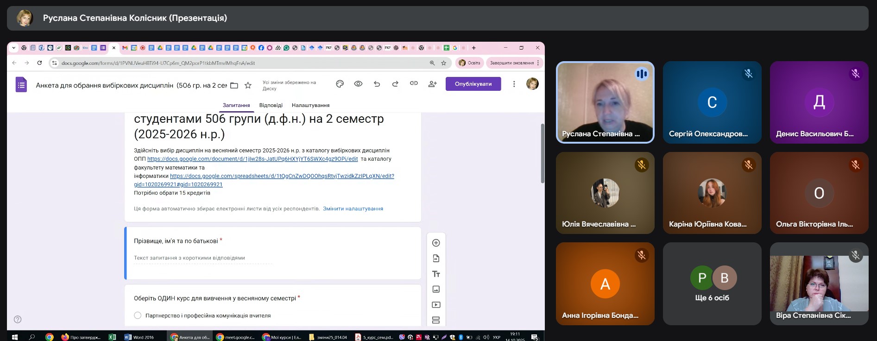Viewport: 877px width, 341px height.
Task: Select Юлія Вячеславівна participant tile
Action: coord(605,193)
